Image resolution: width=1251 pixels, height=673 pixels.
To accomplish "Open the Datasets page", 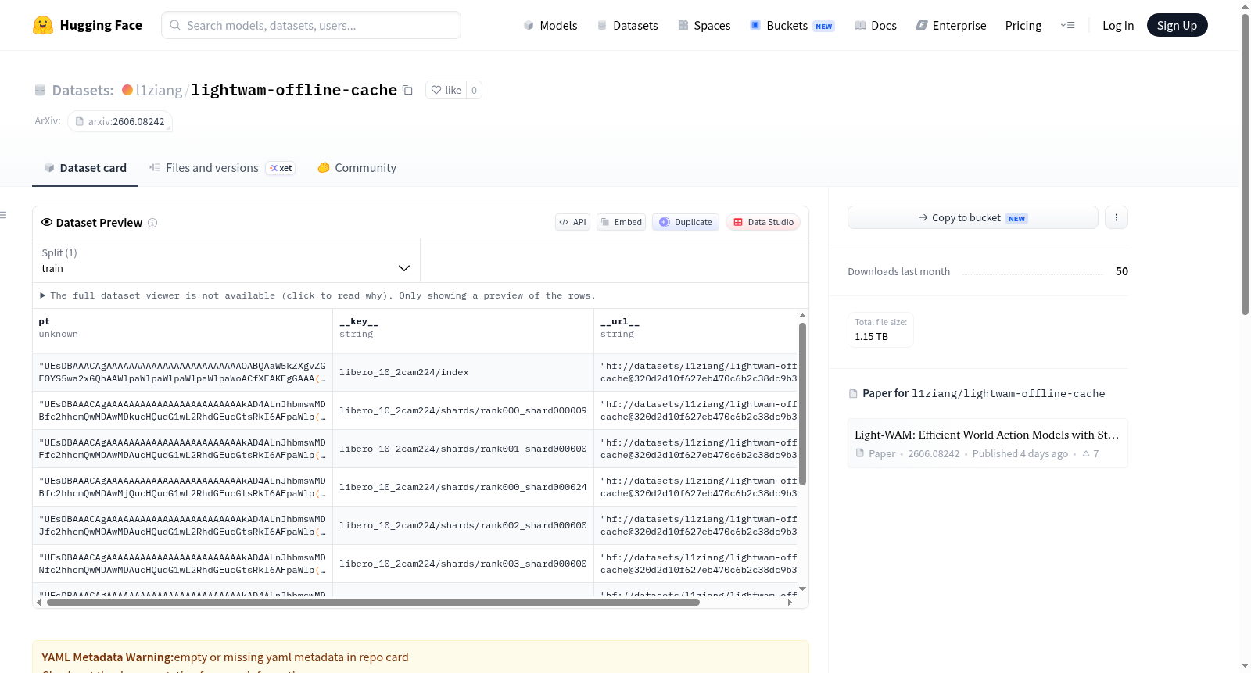I will point(628,26).
